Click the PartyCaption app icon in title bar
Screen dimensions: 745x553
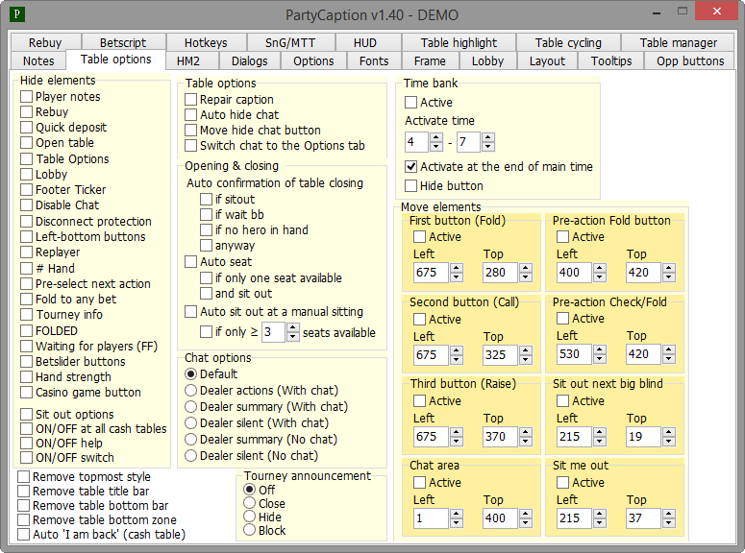pyautogui.click(x=17, y=13)
